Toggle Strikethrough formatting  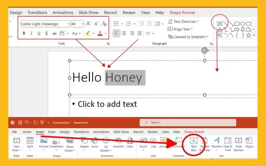[x=54, y=34]
